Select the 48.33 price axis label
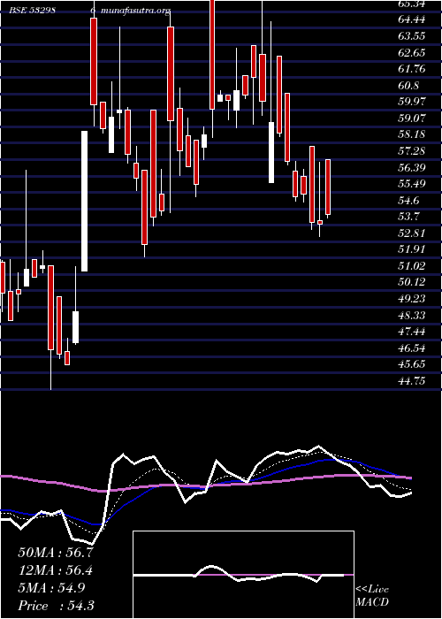 click(412, 315)
